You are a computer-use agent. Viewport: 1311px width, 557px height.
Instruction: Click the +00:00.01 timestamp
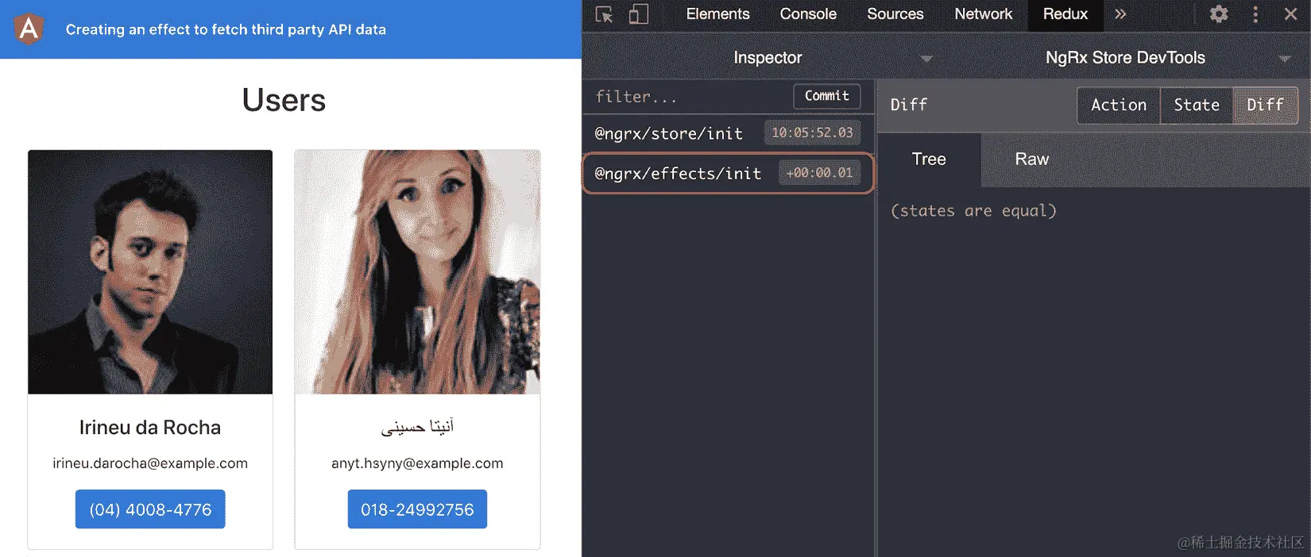[819, 173]
